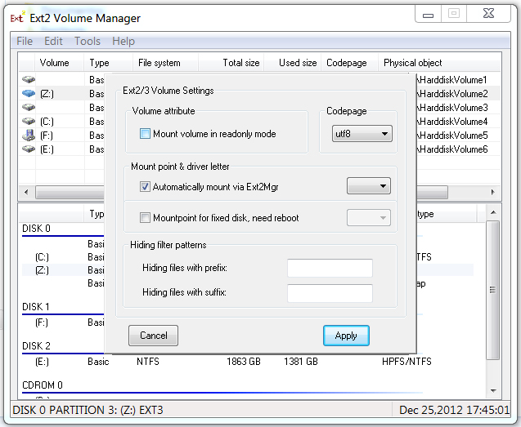Click the Hiding files with suffix field

coord(330,293)
